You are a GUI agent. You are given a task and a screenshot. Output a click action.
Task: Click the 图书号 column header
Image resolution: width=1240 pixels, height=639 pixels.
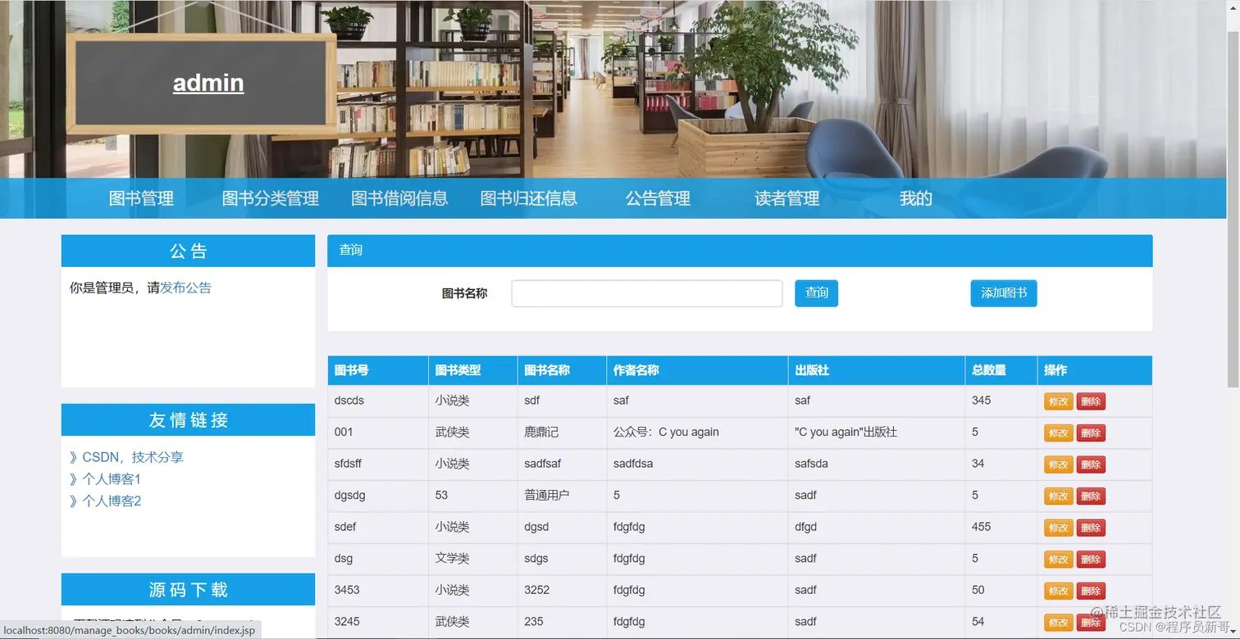(378, 370)
